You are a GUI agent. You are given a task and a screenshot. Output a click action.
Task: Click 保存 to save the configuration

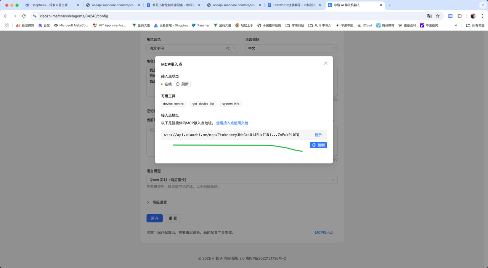tap(154, 218)
